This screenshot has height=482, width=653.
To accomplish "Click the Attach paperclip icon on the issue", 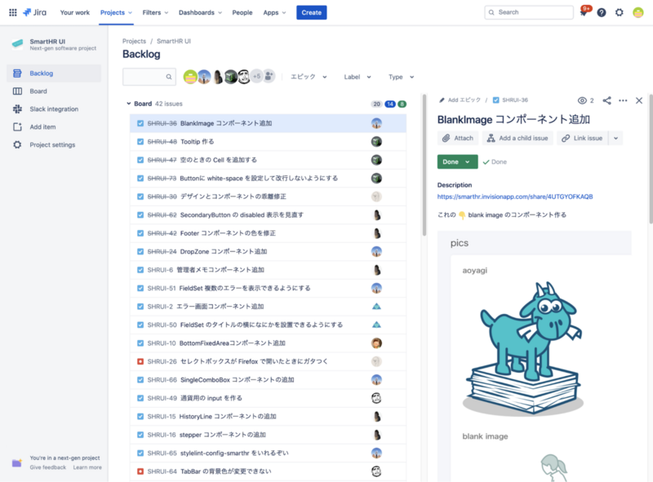I will (447, 138).
